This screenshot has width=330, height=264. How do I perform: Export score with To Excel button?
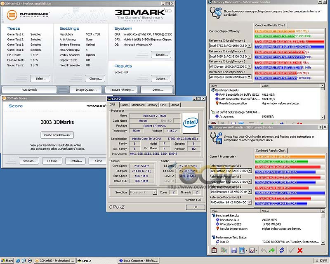(52, 161)
